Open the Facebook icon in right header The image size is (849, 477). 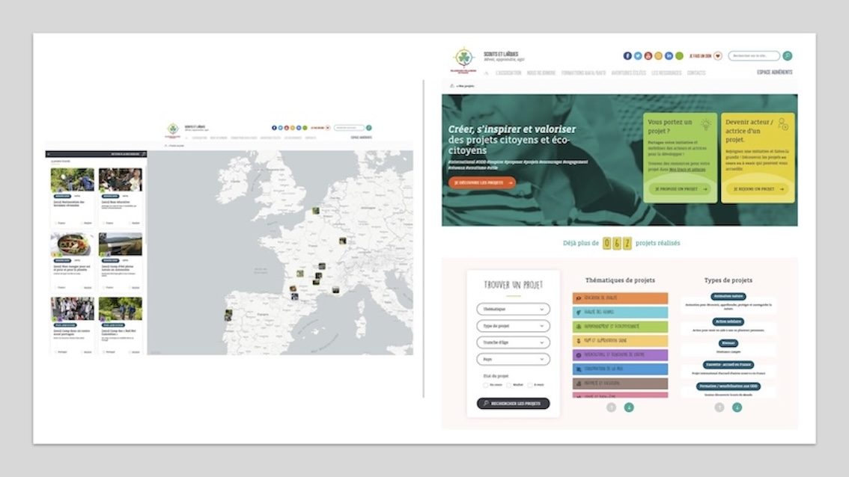point(627,56)
